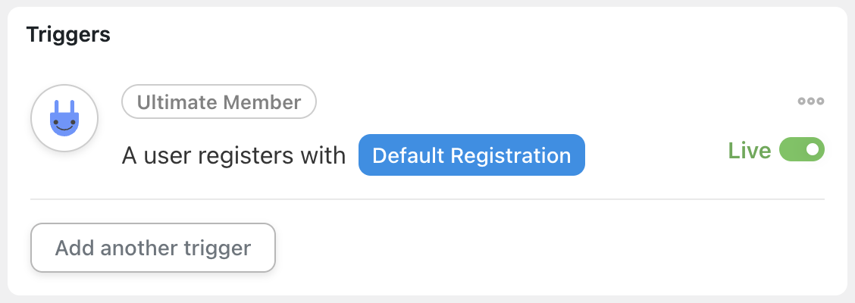This screenshot has height=303, width=855.
Task: Select the 'A user registers with' sentence
Action: click(x=233, y=156)
